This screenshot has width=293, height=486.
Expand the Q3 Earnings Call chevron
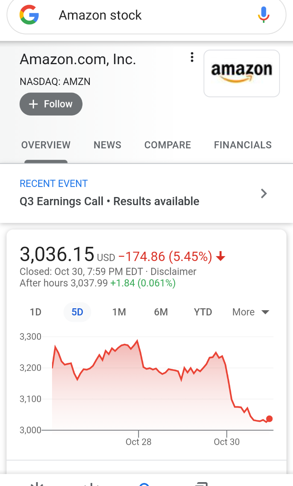point(264,193)
